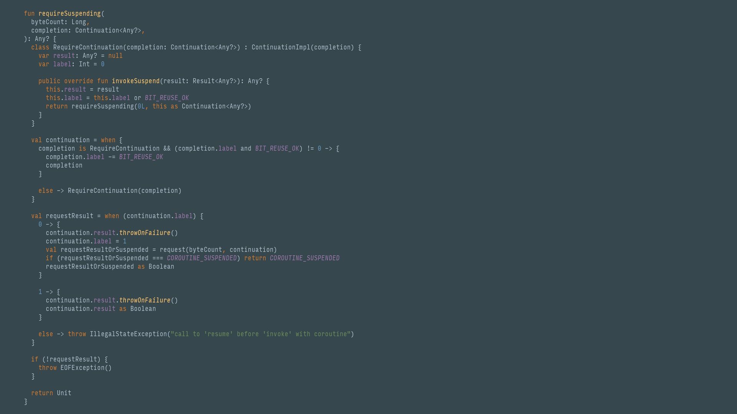Click BIT_REUSE_OK after the 'or' operator

click(x=167, y=98)
